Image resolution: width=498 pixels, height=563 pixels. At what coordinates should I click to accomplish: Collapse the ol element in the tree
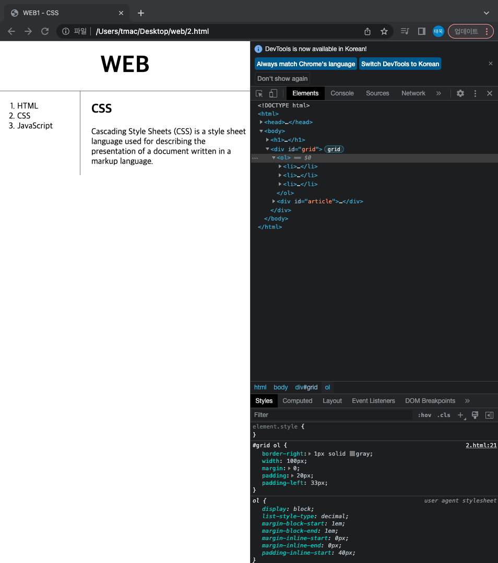point(274,157)
